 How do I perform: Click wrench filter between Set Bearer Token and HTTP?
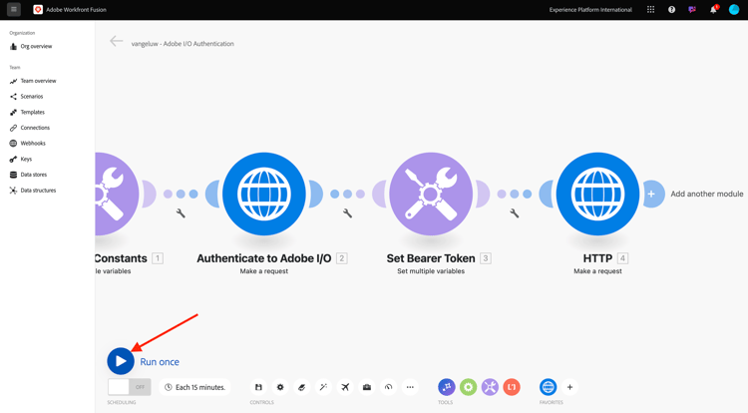point(515,213)
